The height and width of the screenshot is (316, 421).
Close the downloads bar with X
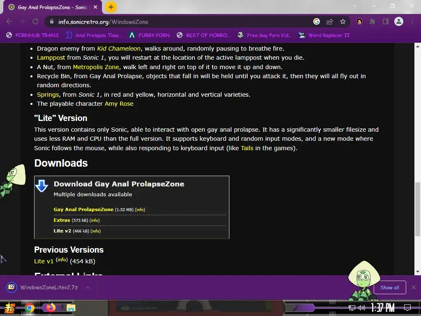tap(414, 287)
